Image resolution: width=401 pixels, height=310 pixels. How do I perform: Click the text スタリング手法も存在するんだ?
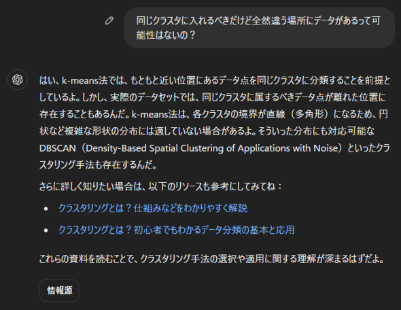(x=98, y=165)
